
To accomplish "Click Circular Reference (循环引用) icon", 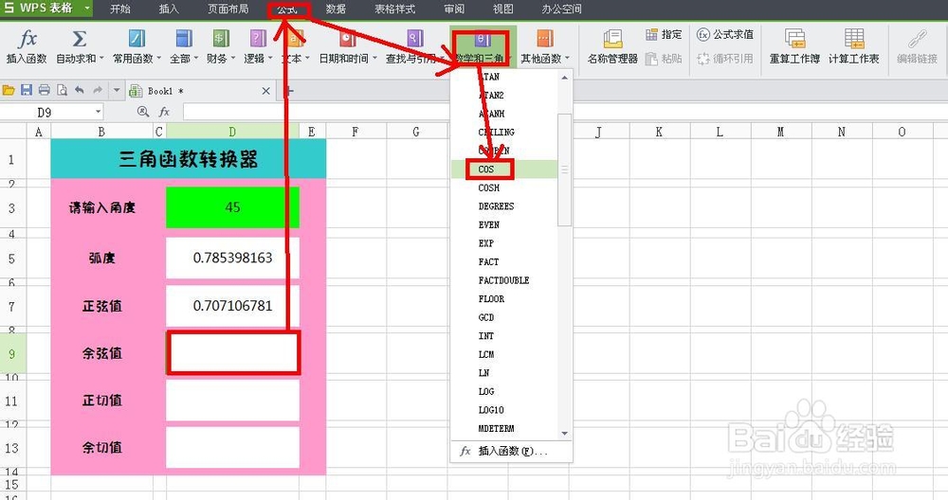I will point(702,59).
